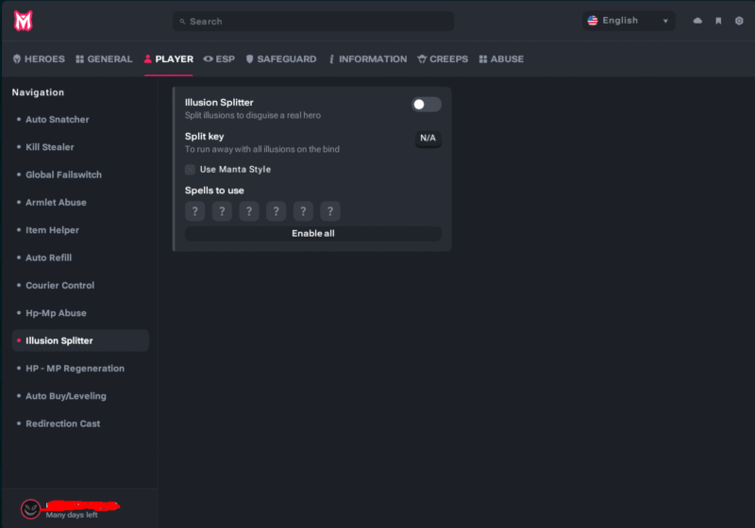Select Hp-Mp Abuse navigation item
Image resolution: width=755 pixels, height=528 pixels.
[x=80, y=313]
